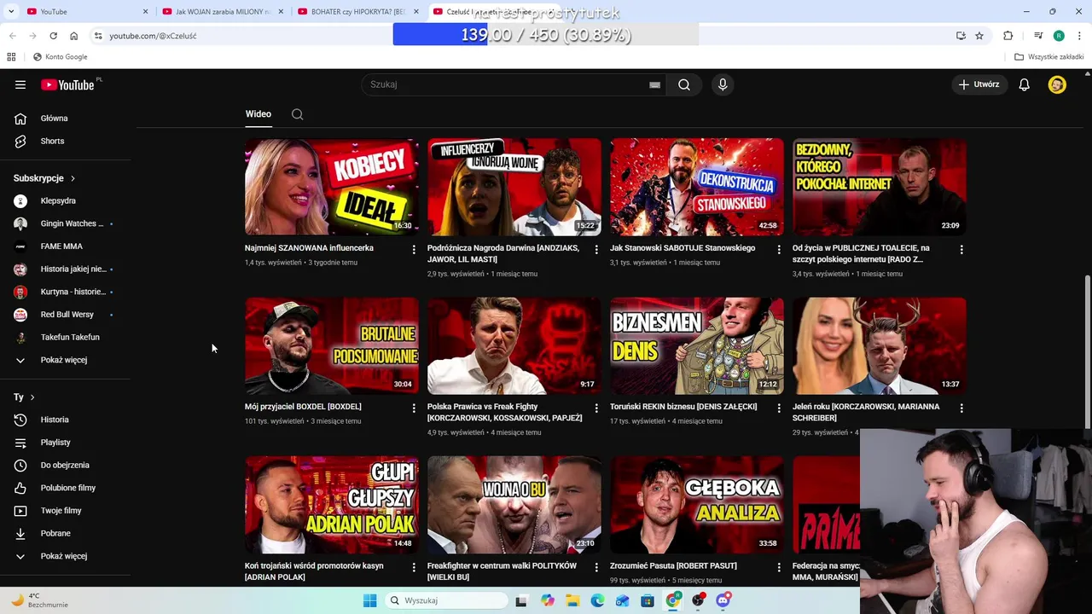Open YouTube notifications bell
The height and width of the screenshot is (614, 1092).
[x=1025, y=84]
